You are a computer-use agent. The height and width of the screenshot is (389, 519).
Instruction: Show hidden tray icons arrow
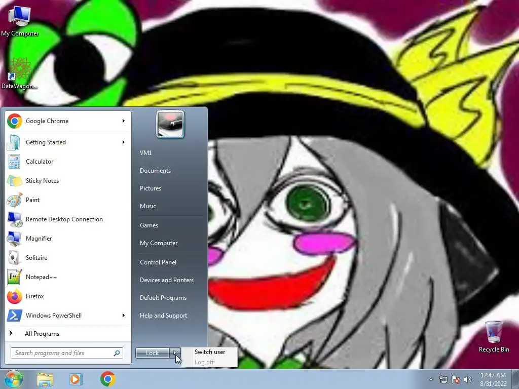[x=431, y=379]
